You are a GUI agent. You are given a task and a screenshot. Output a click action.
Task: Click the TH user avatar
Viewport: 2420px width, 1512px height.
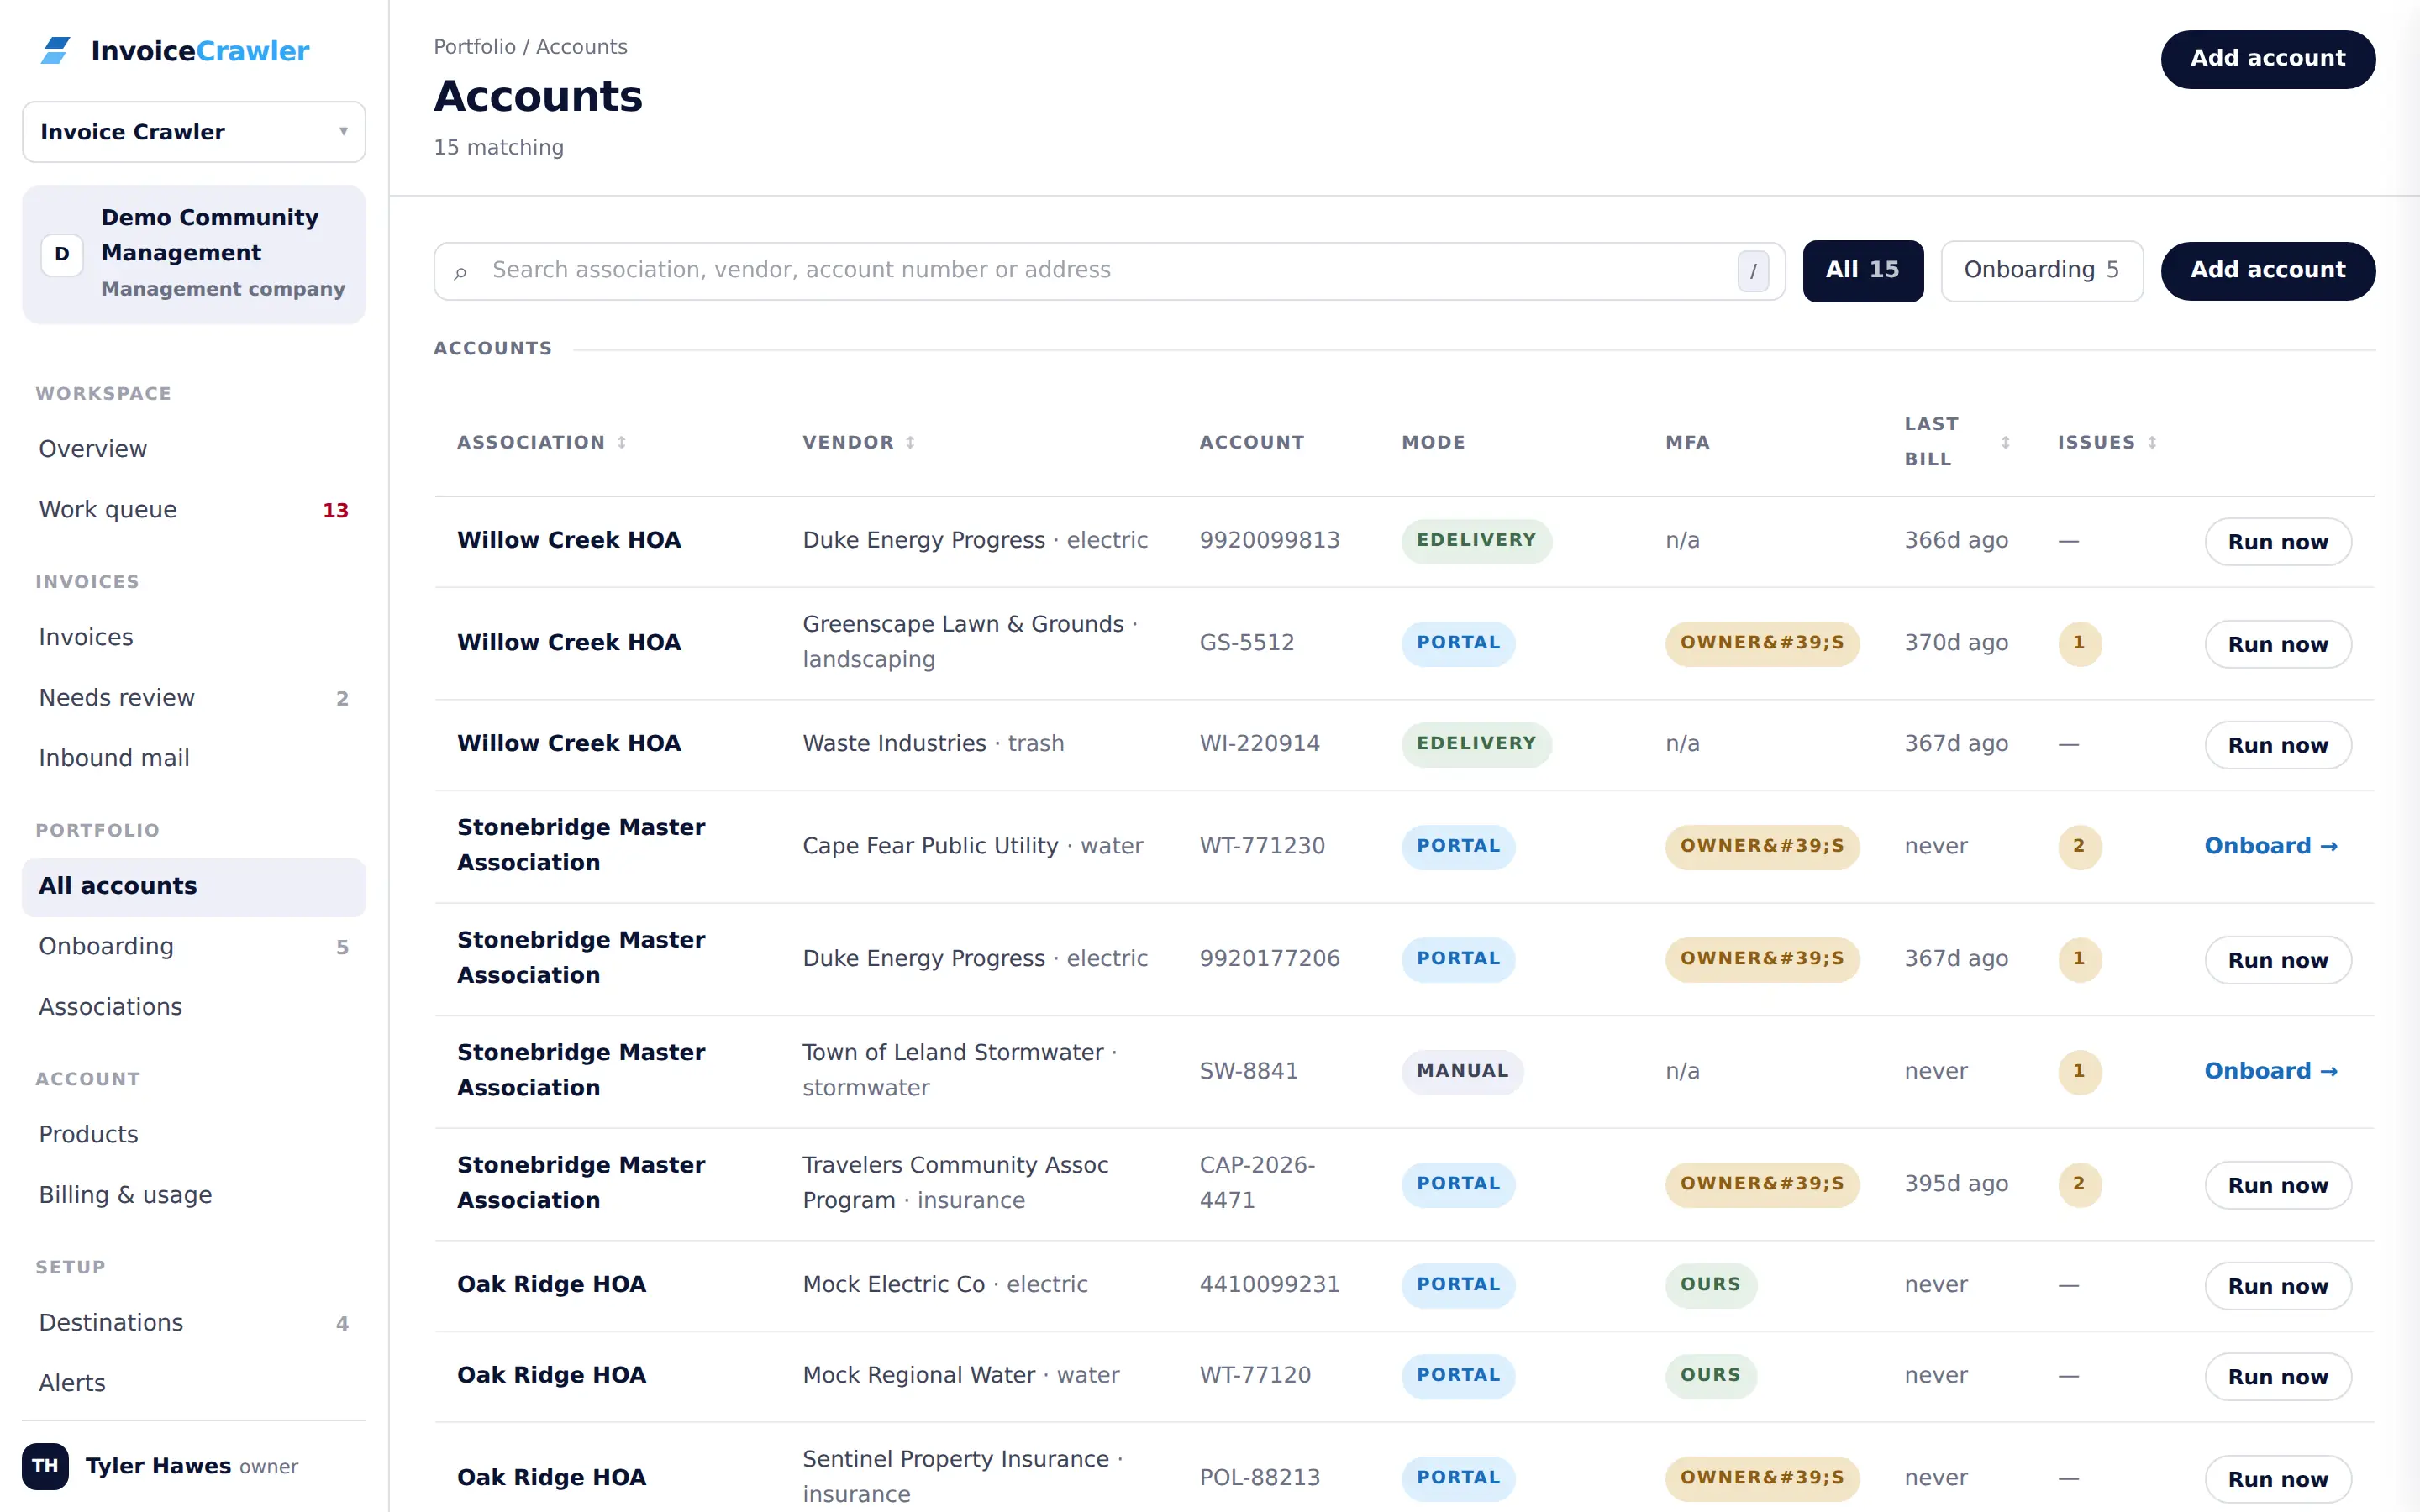(45, 1466)
